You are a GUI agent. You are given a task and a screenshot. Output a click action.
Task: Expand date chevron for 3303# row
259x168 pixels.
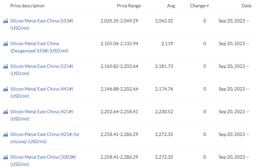(x=248, y=157)
